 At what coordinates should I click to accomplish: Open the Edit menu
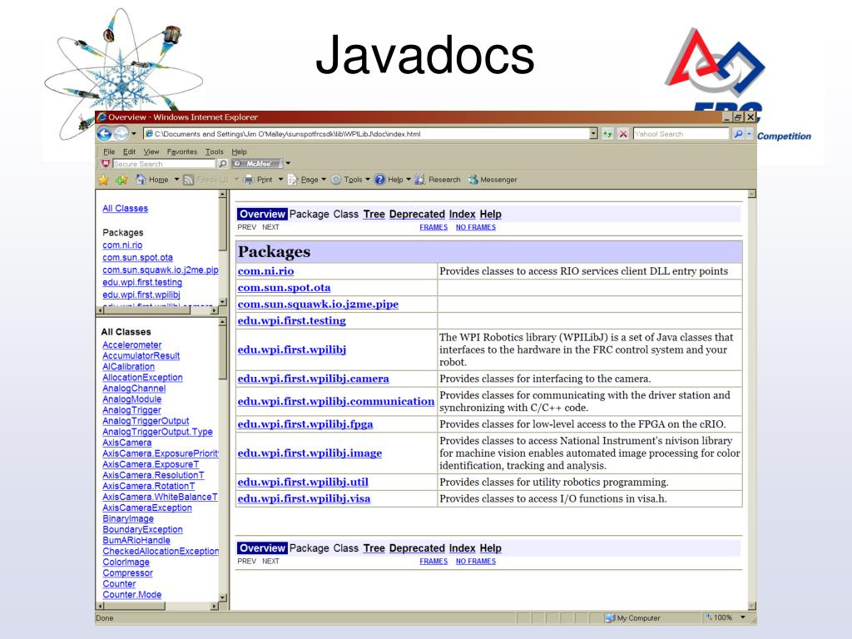point(129,151)
